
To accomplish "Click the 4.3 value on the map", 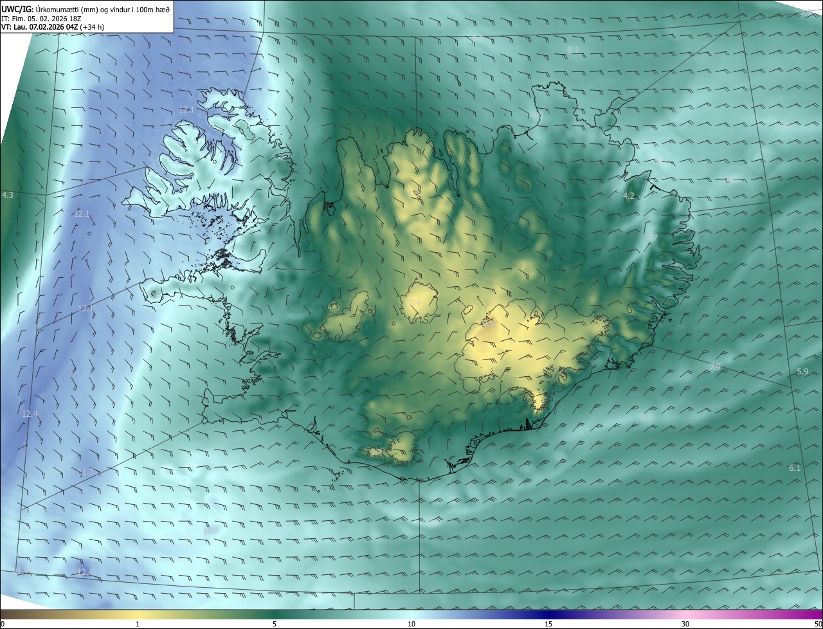I will point(8,194).
